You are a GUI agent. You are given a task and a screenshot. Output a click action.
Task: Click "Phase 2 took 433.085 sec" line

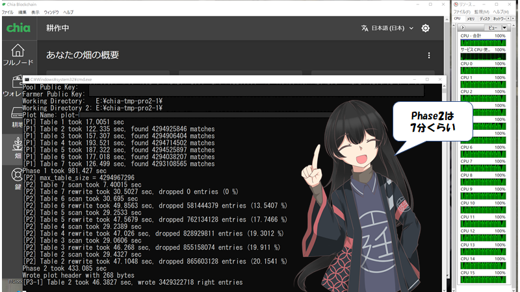point(64,269)
